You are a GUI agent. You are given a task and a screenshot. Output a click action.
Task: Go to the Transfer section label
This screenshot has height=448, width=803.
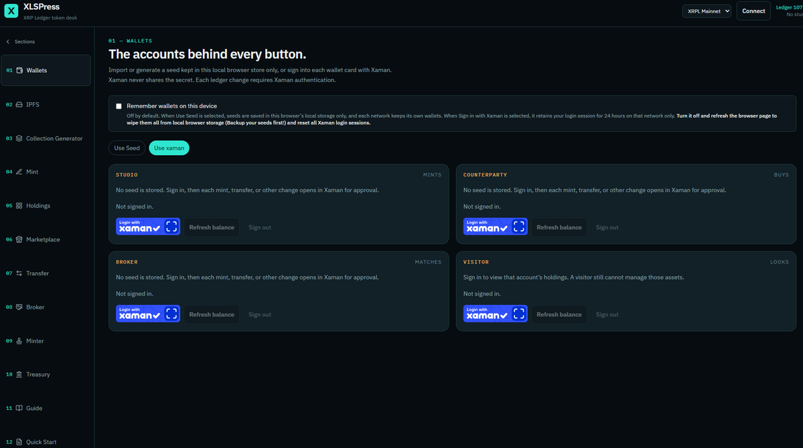[x=38, y=273]
